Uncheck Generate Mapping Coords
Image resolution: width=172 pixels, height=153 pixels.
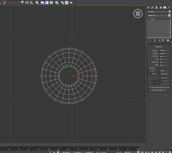[150, 87]
